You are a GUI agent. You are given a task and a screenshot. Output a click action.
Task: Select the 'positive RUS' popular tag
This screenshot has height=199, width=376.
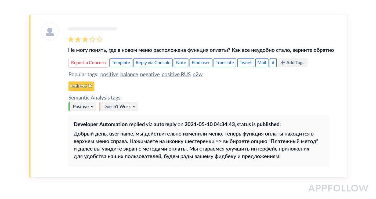(176, 75)
